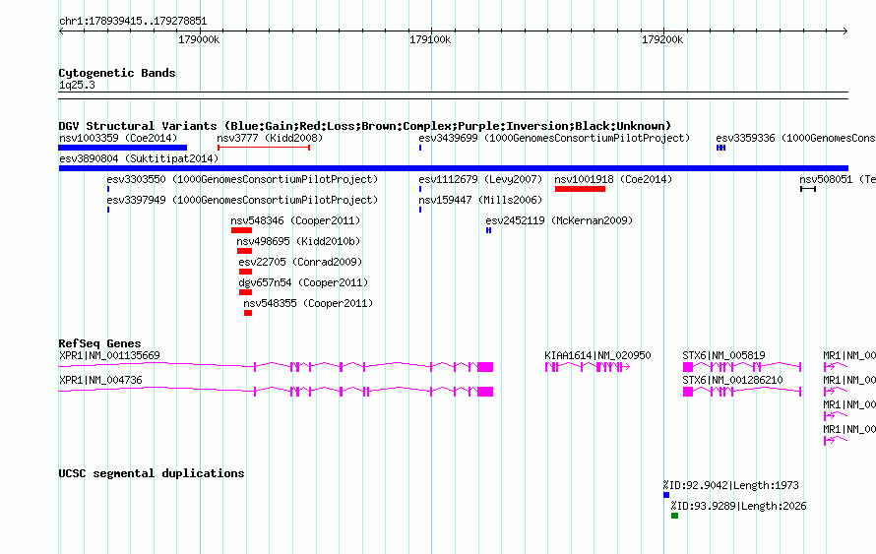Select the 1q25.3 band label
The width and height of the screenshot is (876, 554).
[77, 85]
